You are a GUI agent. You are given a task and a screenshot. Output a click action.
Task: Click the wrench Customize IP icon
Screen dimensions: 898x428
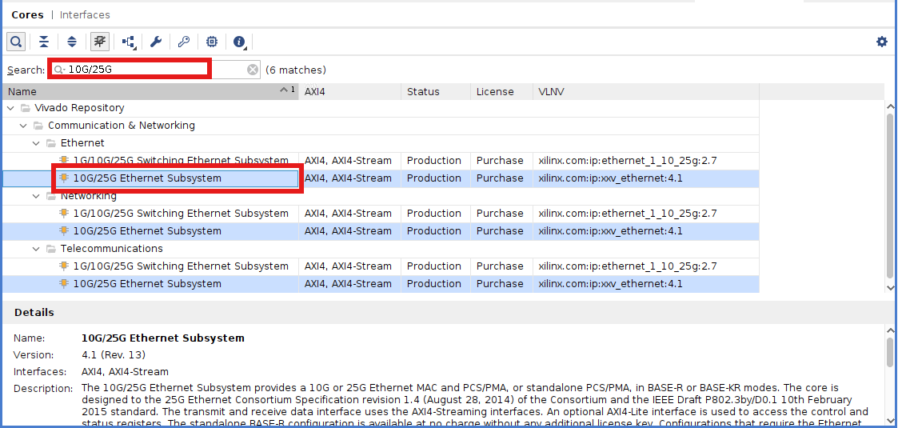pyautogui.click(x=156, y=42)
